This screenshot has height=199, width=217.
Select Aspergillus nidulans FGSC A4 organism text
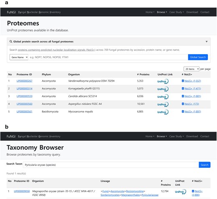pyautogui.click(x=85, y=104)
